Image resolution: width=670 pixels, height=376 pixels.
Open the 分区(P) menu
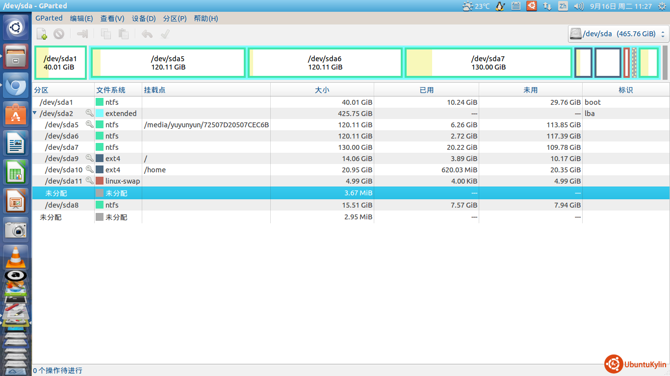pos(175,19)
